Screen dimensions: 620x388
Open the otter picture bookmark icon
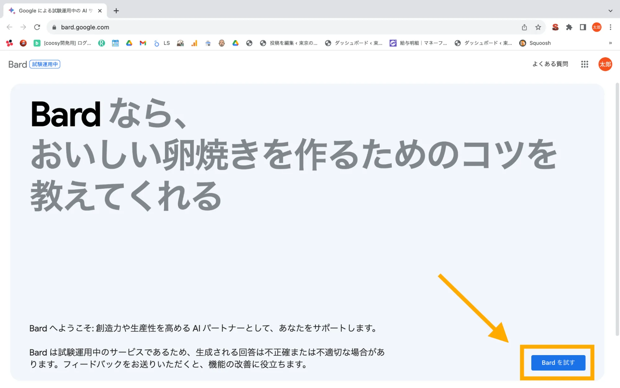(180, 43)
